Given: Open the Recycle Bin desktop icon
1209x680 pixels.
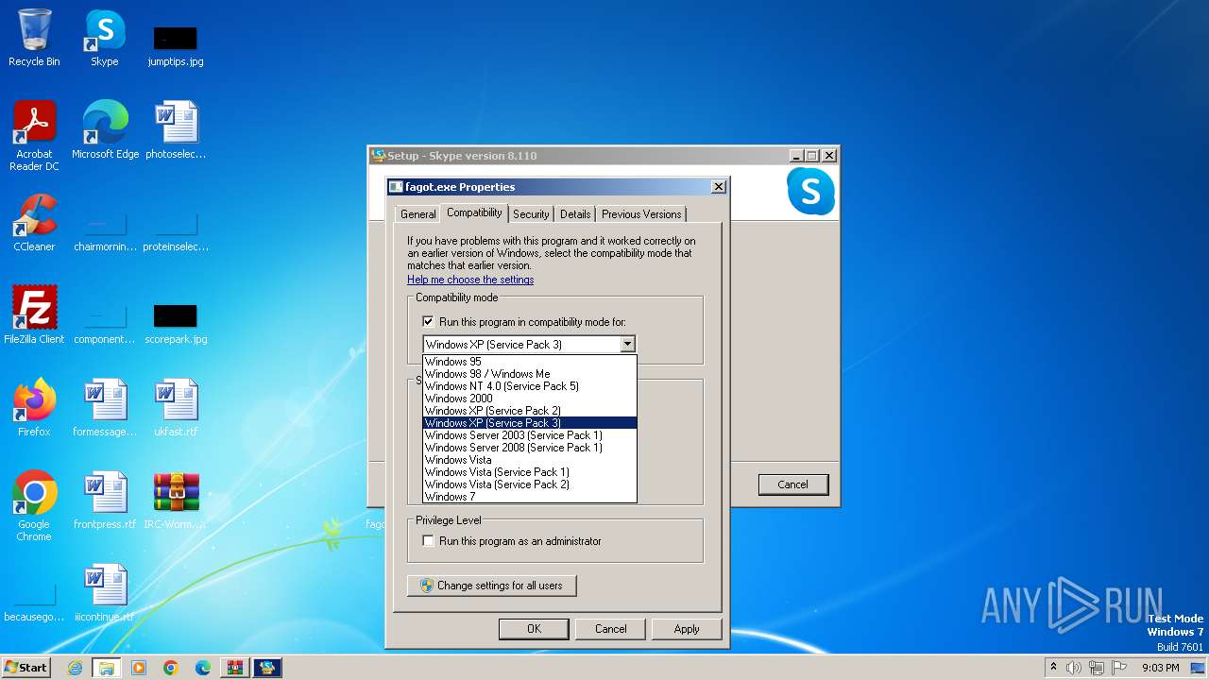Looking at the screenshot, I should click(x=34, y=38).
